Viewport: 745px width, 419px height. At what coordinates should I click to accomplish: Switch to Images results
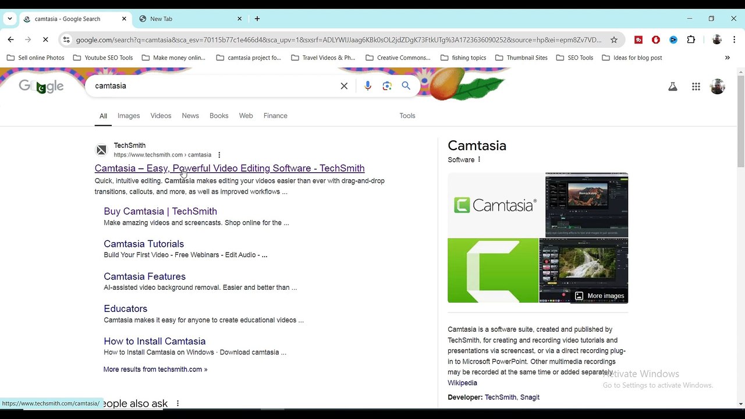129,116
